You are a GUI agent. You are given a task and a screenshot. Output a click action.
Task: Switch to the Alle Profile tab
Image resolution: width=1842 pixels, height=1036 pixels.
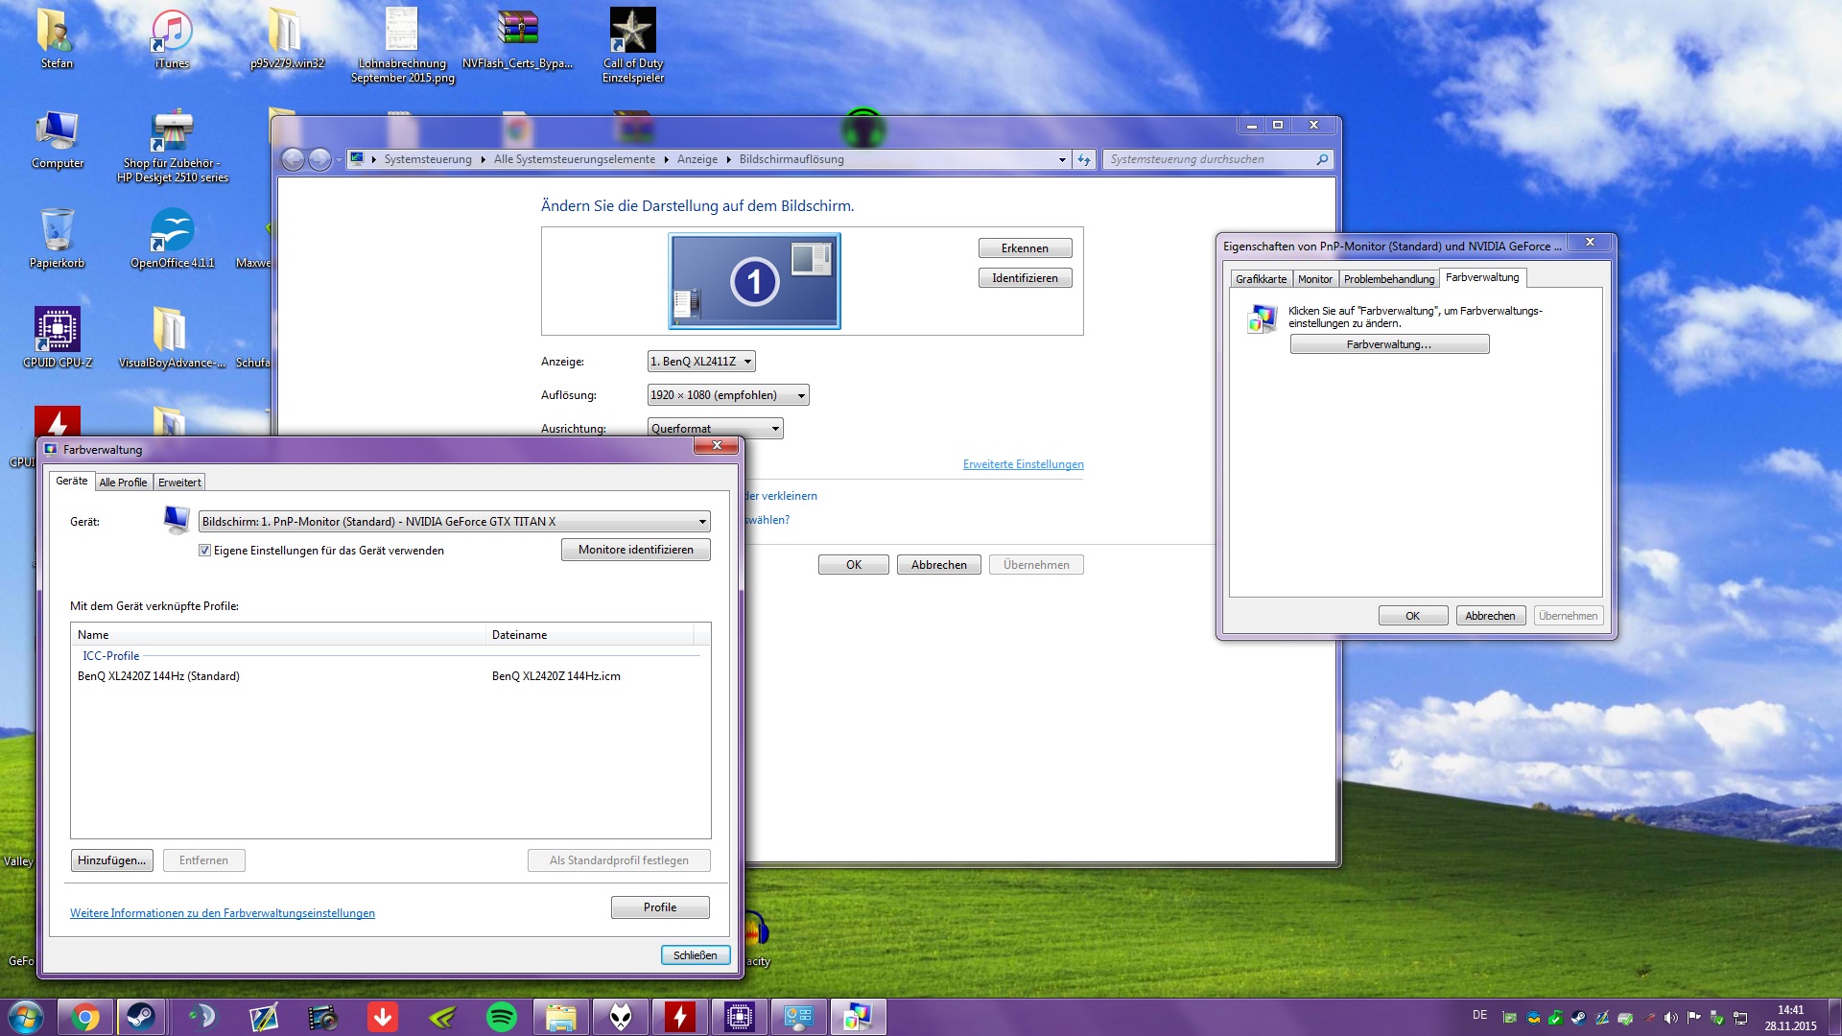123,483
